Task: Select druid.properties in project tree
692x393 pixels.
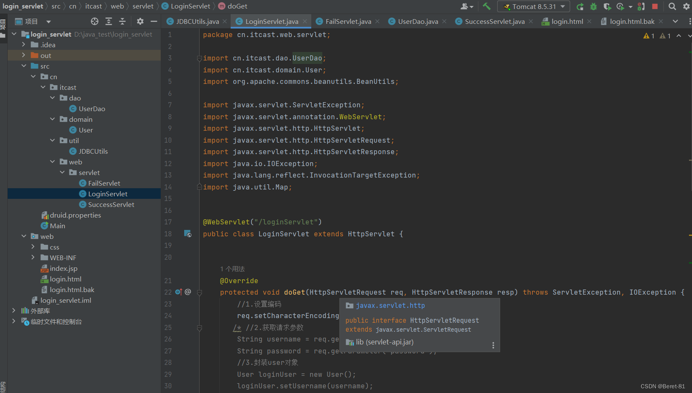Action: (x=75, y=215)
